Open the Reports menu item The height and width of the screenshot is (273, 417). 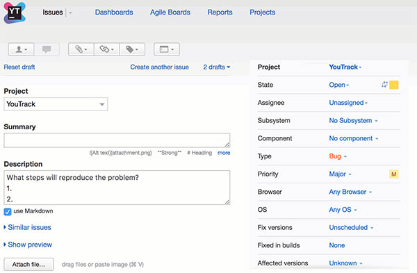[x=220, y=13]
